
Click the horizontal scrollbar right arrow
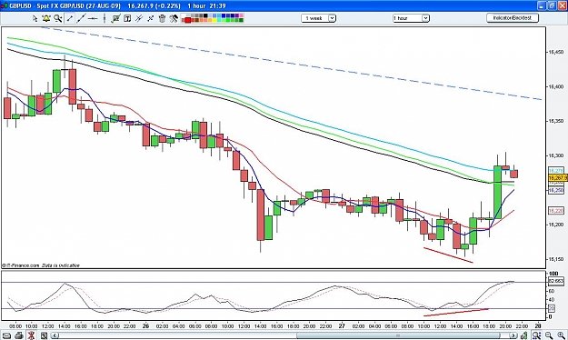click(x=513, y=335)
